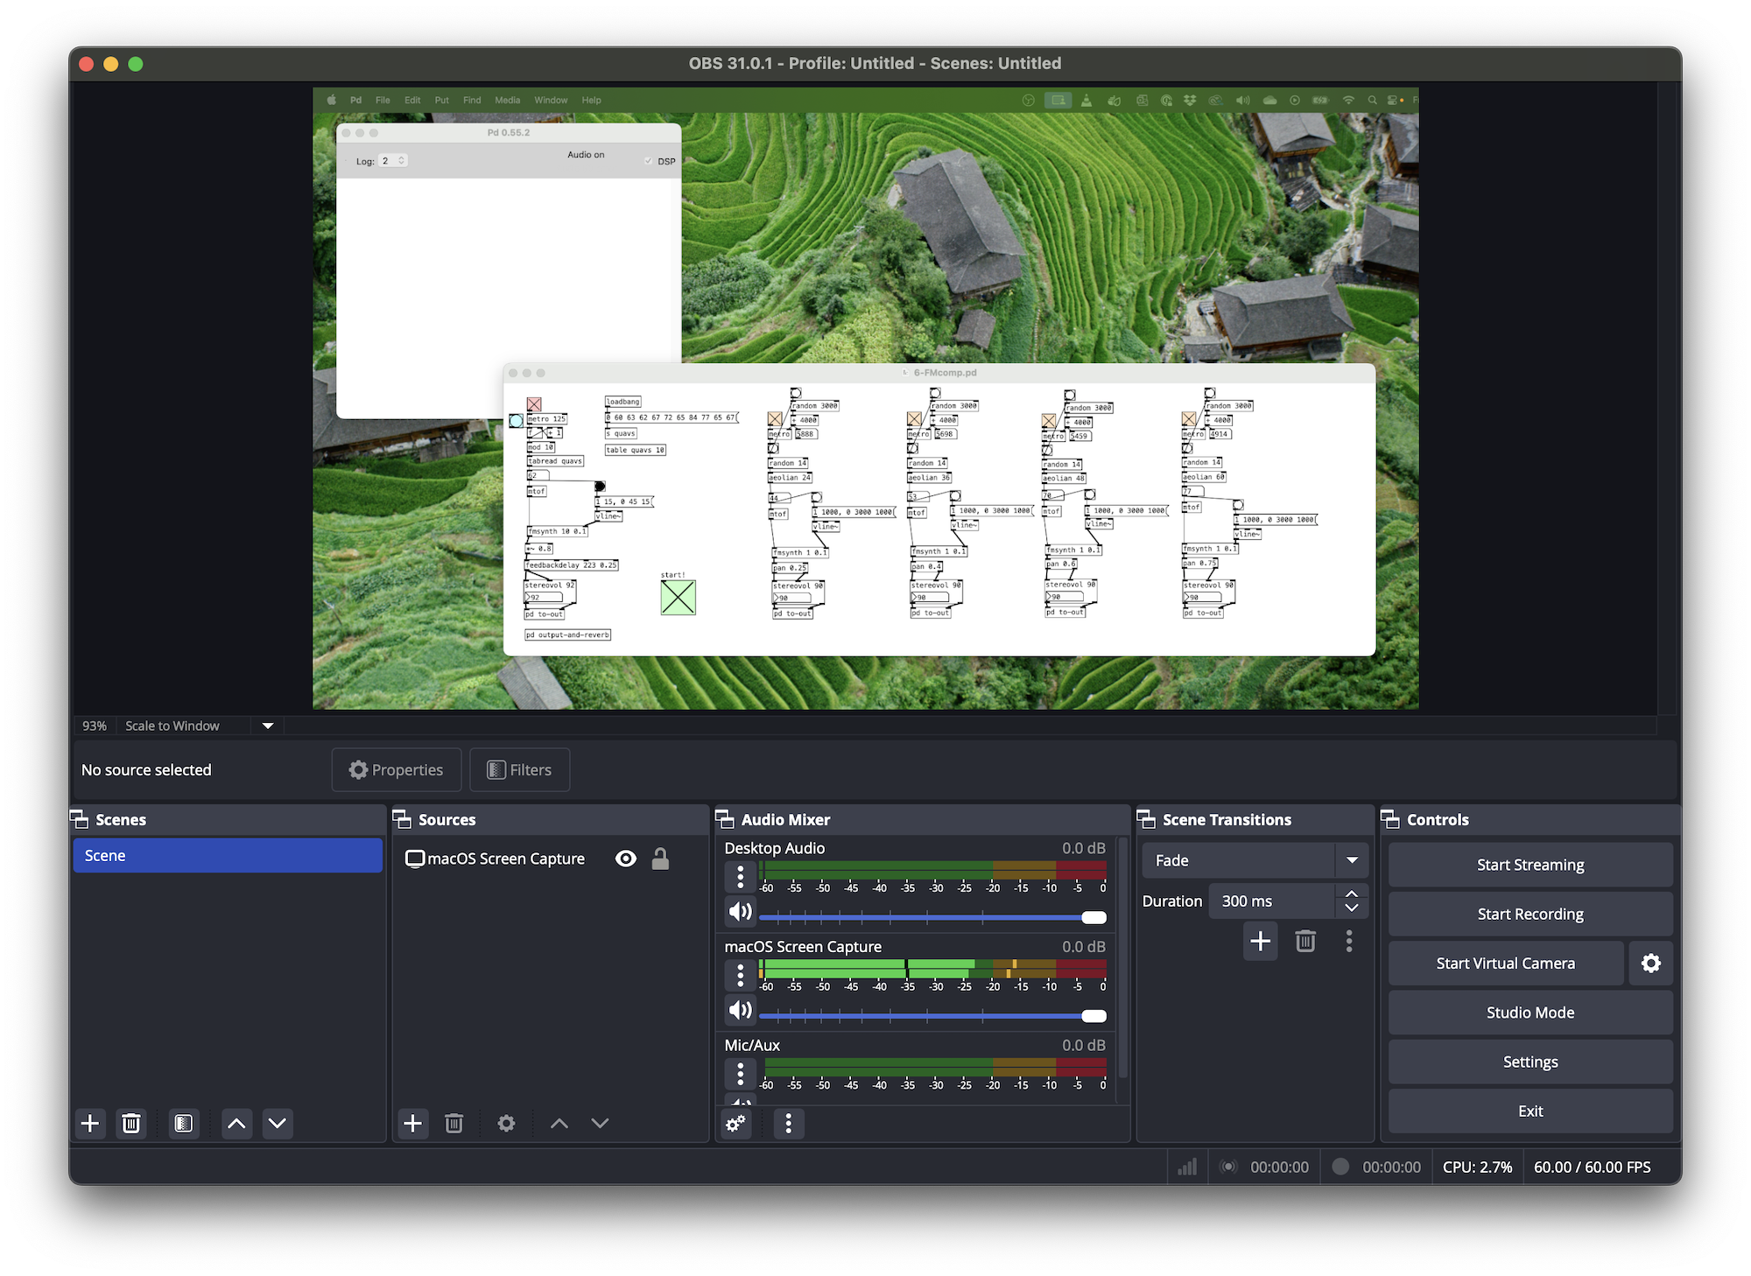Delete the selected scene using the trash icon
The image size is (1751, 1276).
pos(131,1124)
